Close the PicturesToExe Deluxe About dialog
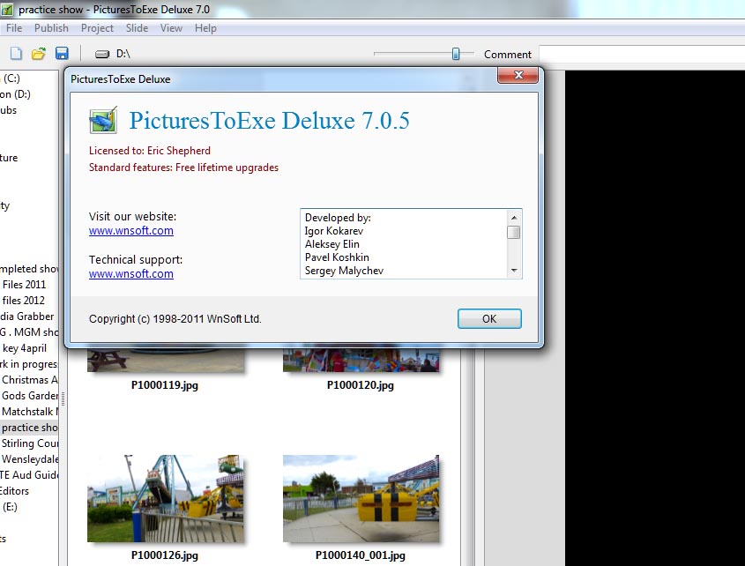Viewport: 745px width, 566px height. pos(518,75)
